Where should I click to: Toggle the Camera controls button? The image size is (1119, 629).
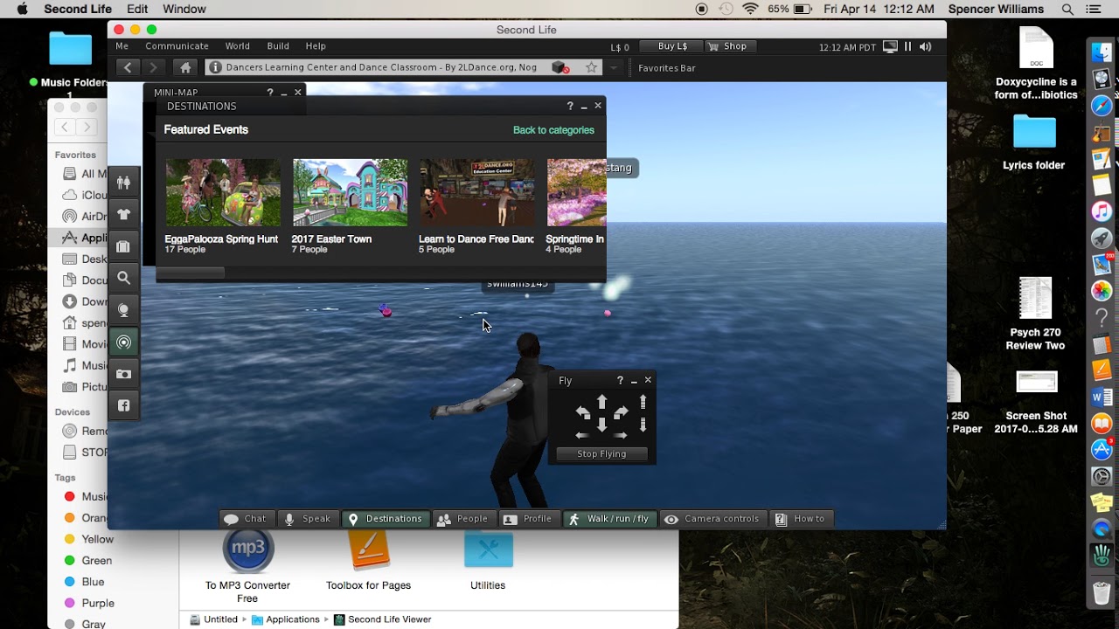(712, 519)
